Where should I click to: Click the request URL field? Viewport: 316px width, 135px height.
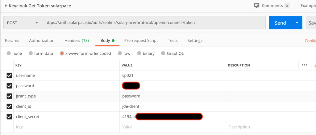point(154,23)
